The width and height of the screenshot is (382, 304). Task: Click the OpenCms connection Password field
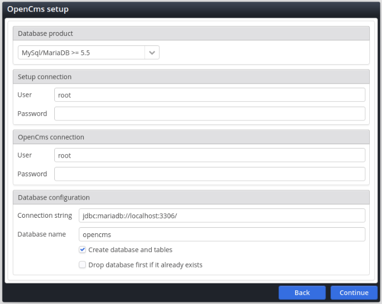point(209,174)
